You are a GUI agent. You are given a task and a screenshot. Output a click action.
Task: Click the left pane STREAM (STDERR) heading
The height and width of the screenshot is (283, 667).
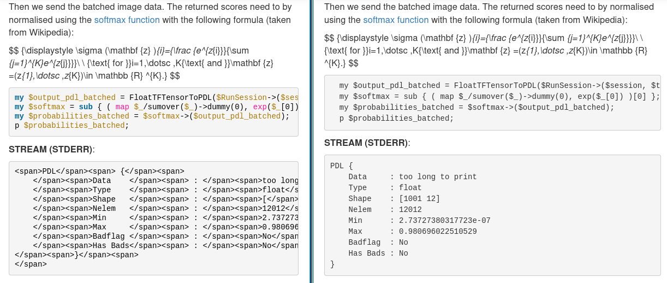point(52,149)
